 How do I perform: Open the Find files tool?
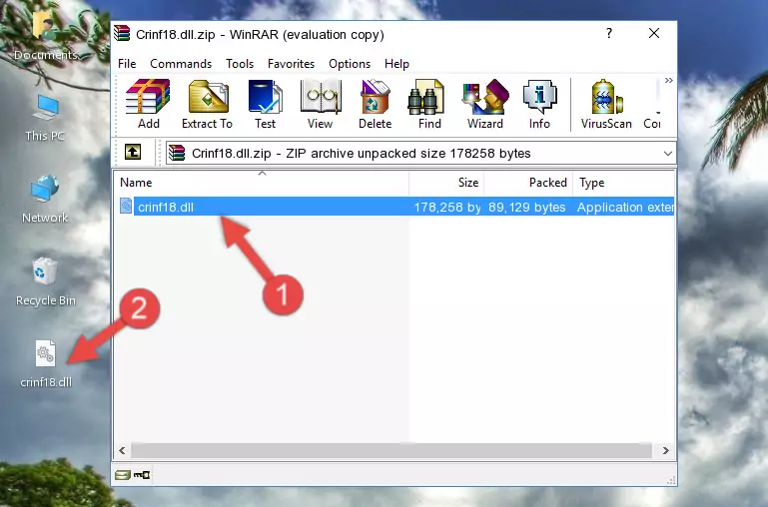point(429,104)
